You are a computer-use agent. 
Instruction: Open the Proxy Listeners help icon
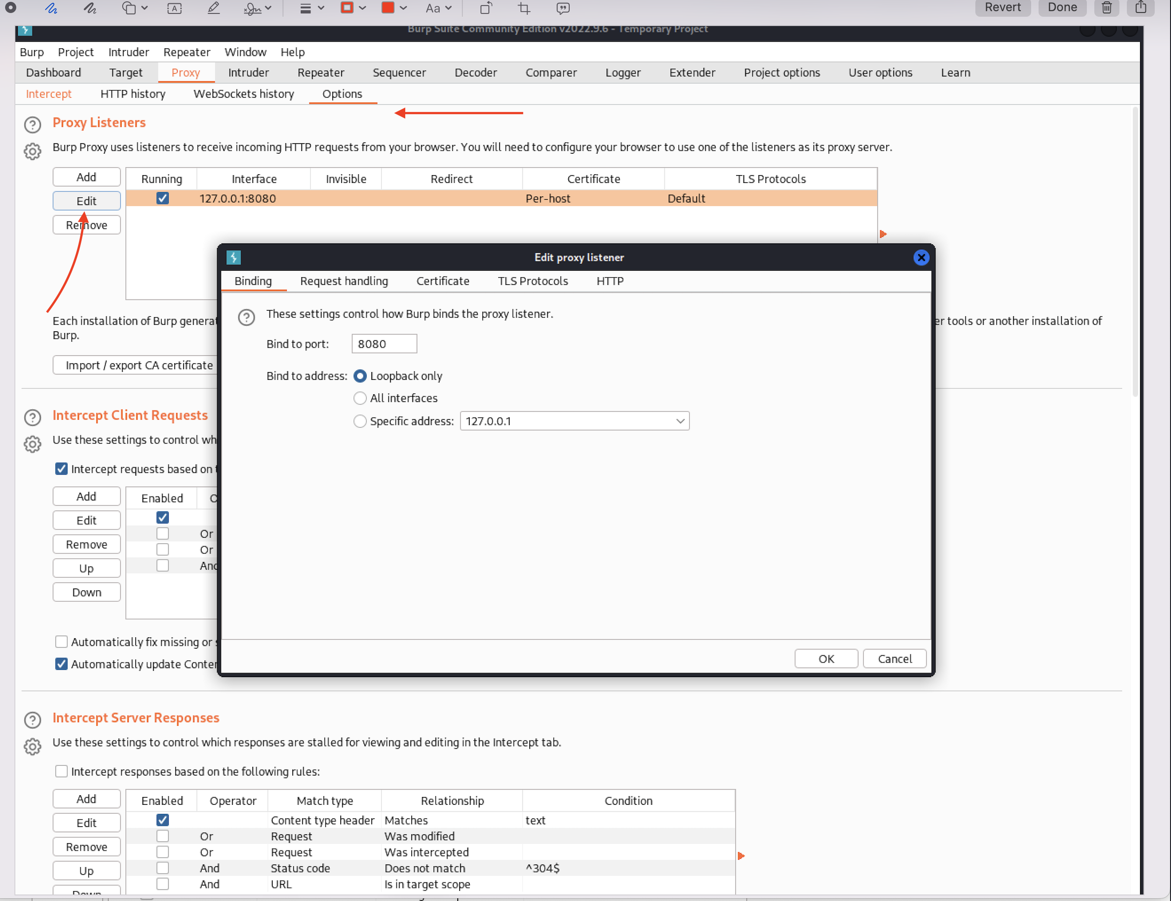coord(33,124)
